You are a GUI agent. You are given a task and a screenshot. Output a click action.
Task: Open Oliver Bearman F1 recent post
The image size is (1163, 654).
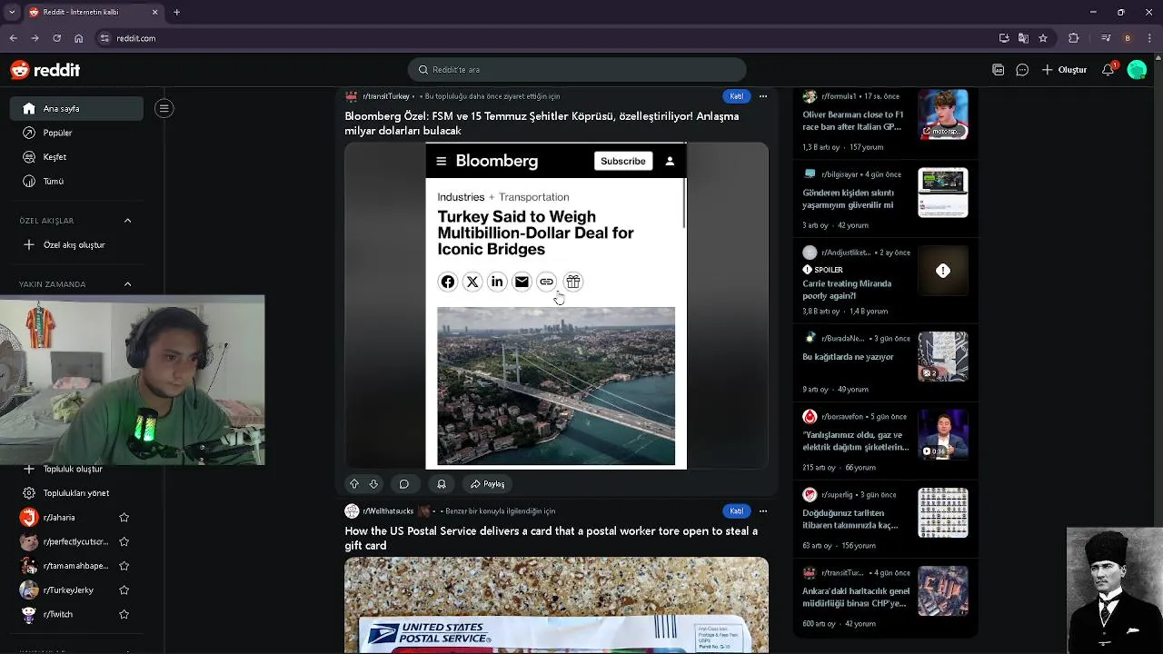click(852, 121)
